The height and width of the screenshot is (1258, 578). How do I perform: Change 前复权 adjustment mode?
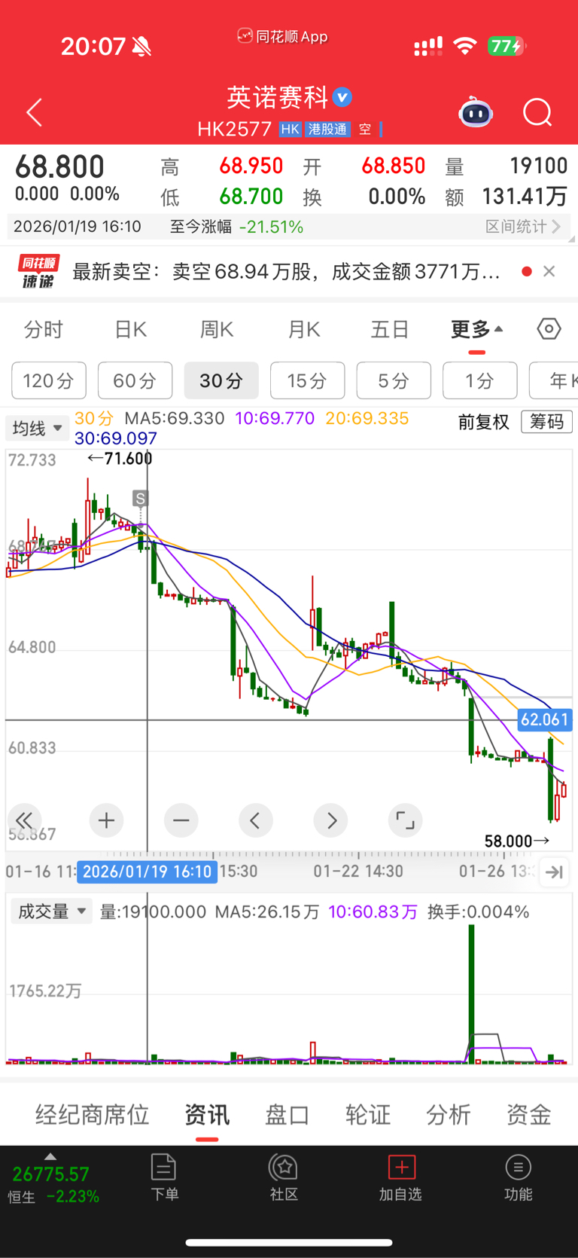pos(484,423)
